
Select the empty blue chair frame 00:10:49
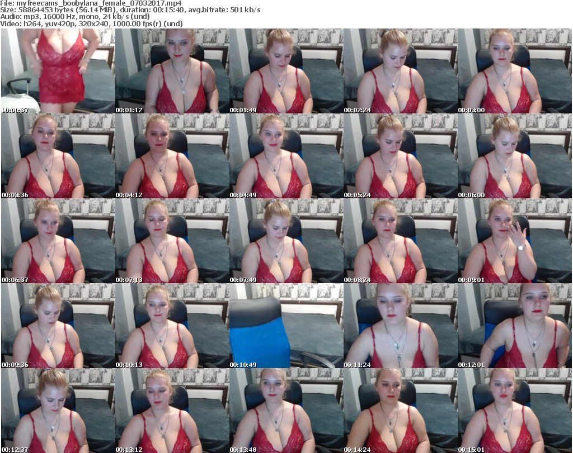point(286,326)
